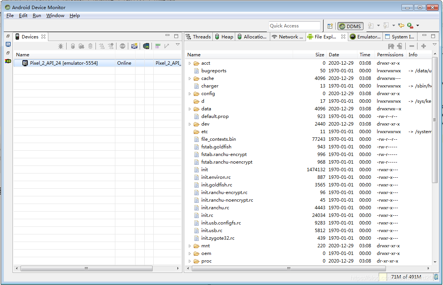Screen dimensions: 443x285
Task: Click the Stop Process stop-sign icon
Action: coord(122,46)
